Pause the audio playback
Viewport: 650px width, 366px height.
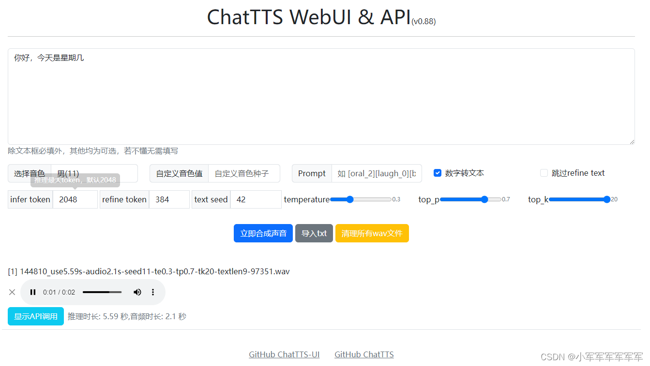33,292
